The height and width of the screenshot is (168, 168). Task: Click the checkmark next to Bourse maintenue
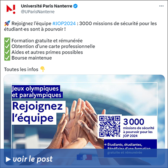coord(7,58)
